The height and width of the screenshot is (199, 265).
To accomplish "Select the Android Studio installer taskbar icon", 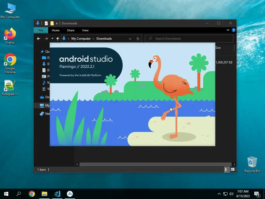I will point(57,194).
